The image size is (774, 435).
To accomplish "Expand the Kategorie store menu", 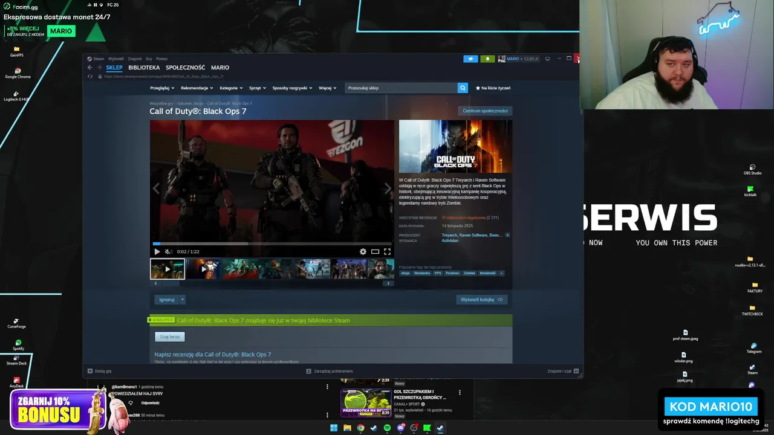I will 231,88.
